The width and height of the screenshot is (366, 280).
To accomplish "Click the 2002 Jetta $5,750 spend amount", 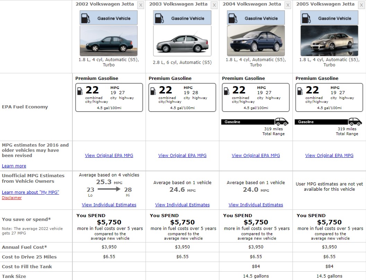I will (109, 222).
